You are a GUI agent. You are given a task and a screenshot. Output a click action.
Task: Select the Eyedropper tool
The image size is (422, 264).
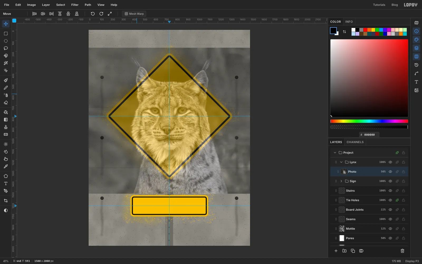pos(6,166)
